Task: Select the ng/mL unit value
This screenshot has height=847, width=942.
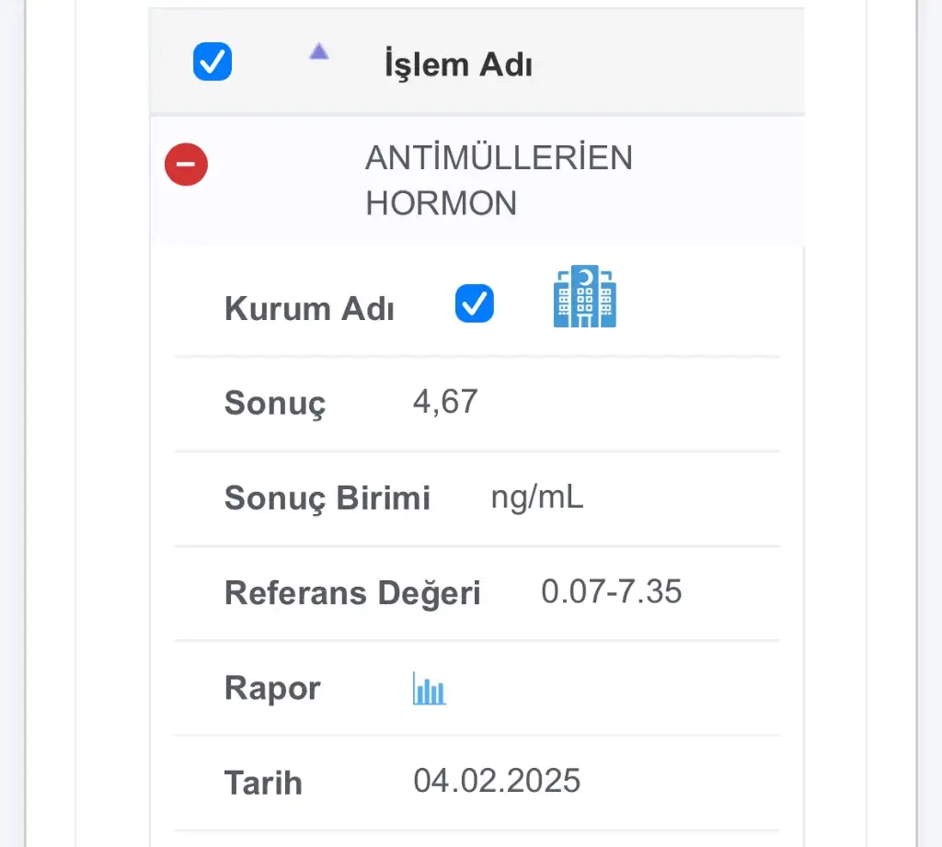Action: (537, 498)
